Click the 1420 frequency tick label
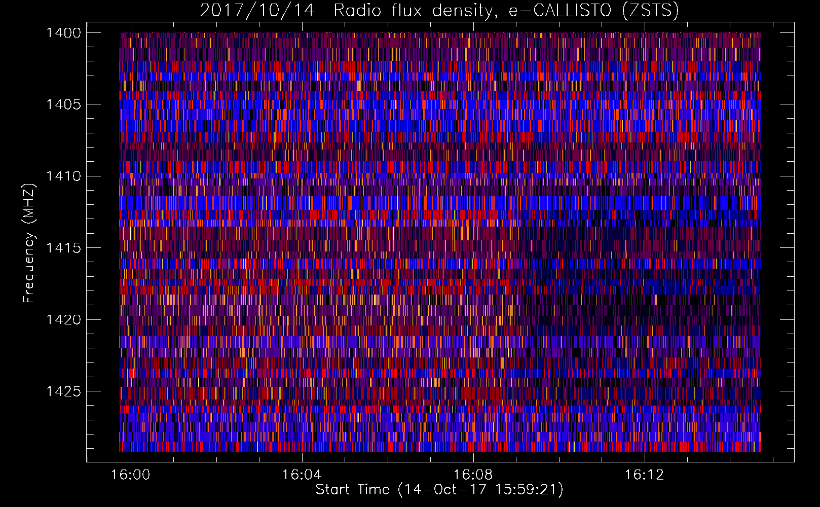820x507 pixels. coord(64,320)
